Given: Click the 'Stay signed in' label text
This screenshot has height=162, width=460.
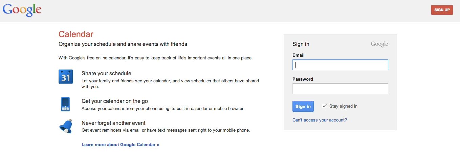Looking at the screenshot, I should click(343, 106).
